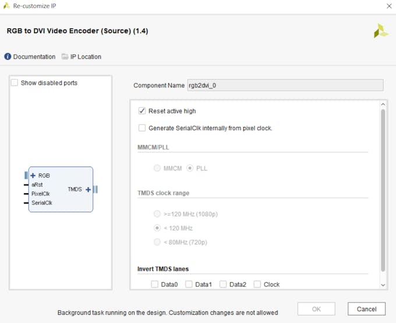
Task: Click the Cancel button
Action: pyautogui.click(x=366, y=309)
